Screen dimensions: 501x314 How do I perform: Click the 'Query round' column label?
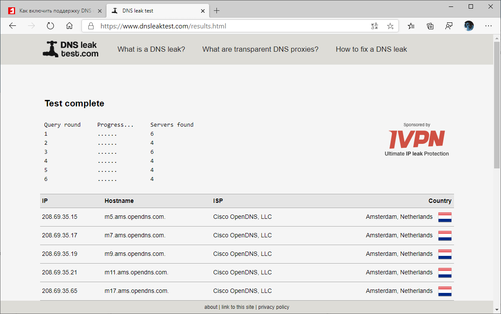(x=63, y=125)
